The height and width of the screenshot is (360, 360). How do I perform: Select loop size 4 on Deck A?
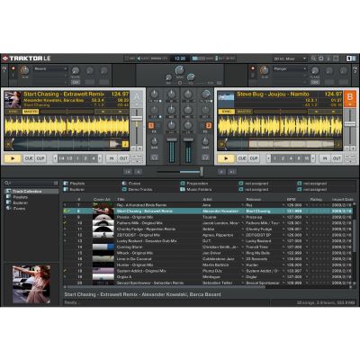coord(94,158)
